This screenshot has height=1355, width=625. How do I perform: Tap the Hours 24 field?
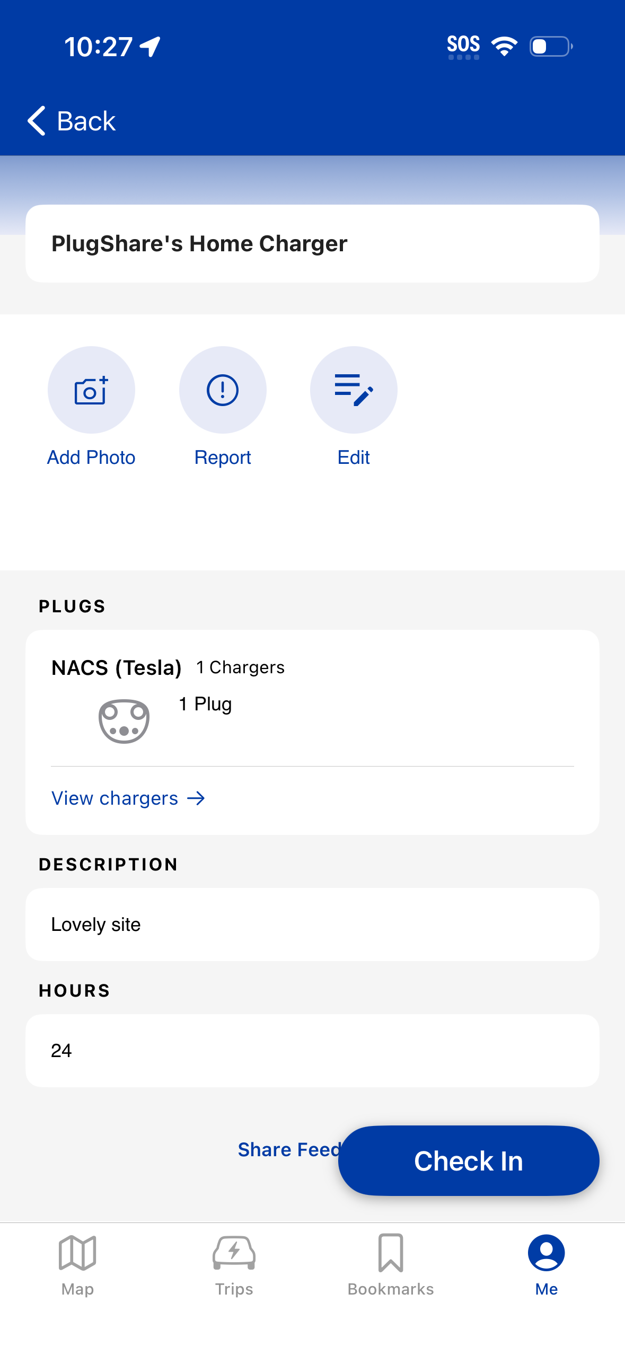click(312, 1051)
